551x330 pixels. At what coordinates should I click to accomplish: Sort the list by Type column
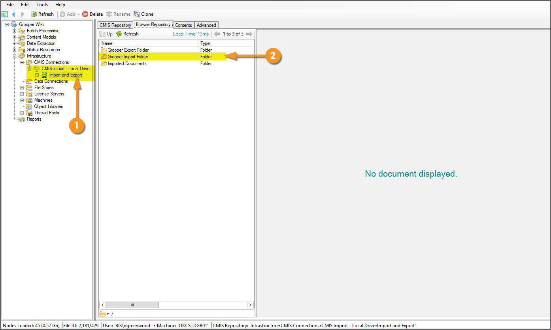coord(226,43)
